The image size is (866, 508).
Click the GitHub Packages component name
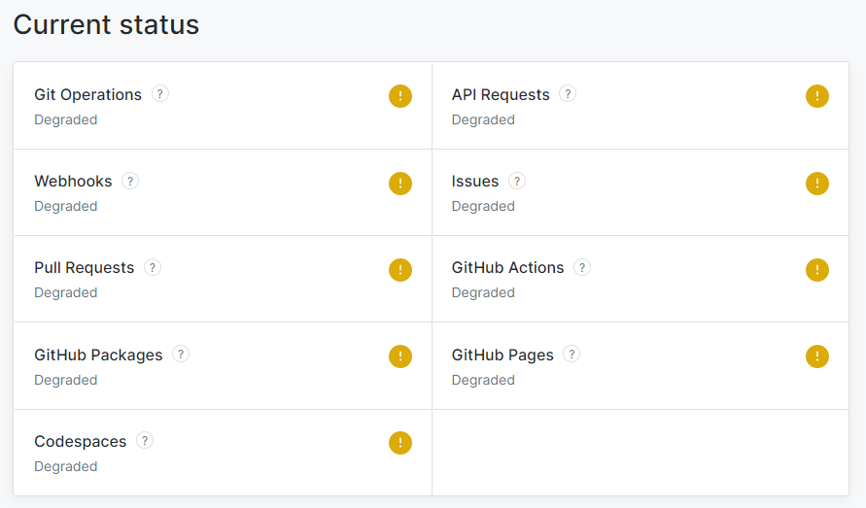click(x=98, y=356)
